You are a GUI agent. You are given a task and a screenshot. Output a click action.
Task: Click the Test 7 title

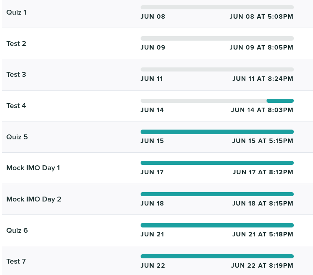click(16, 261)
